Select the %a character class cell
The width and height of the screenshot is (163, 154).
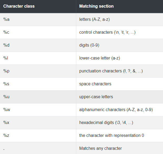click(x=6, y=19)
